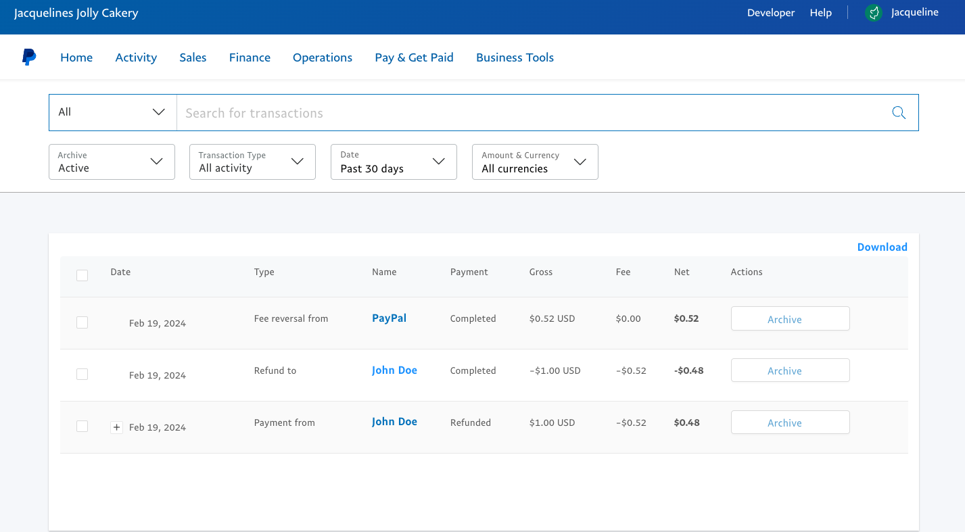Go to the Activity menu
The width and height of the screenshot is (965, 532).
pyautogui.click(x=136, y=57)
